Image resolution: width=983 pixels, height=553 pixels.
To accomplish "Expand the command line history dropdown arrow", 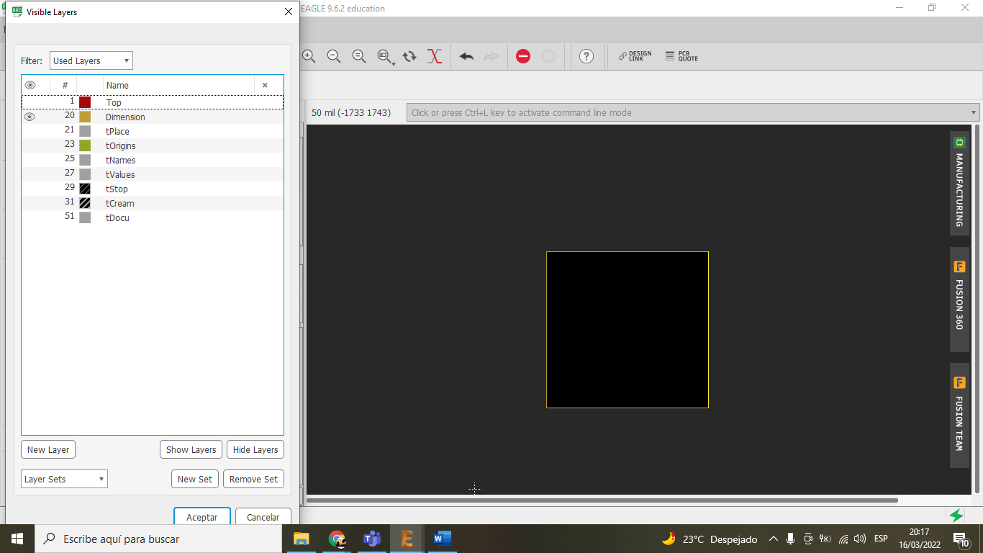I will [x=974, y=112].
